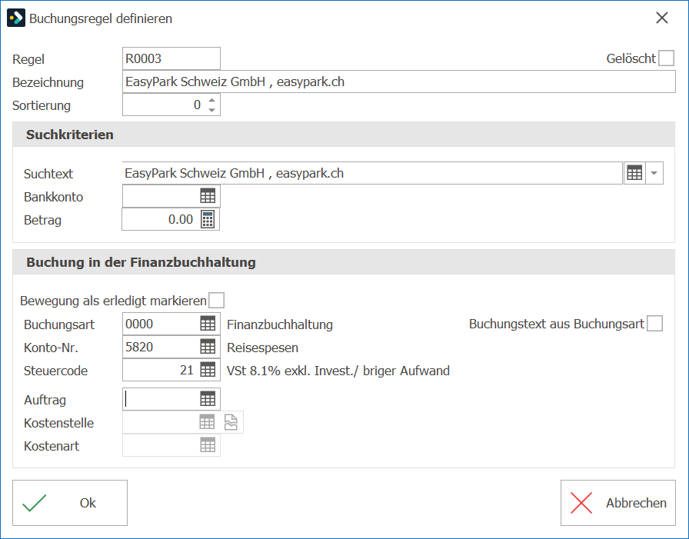This screenshot has height=539, width=689.
Task: Enable 'Buchungstext aus Buchungsart' checkbox
Action: [x=654, y=324]
